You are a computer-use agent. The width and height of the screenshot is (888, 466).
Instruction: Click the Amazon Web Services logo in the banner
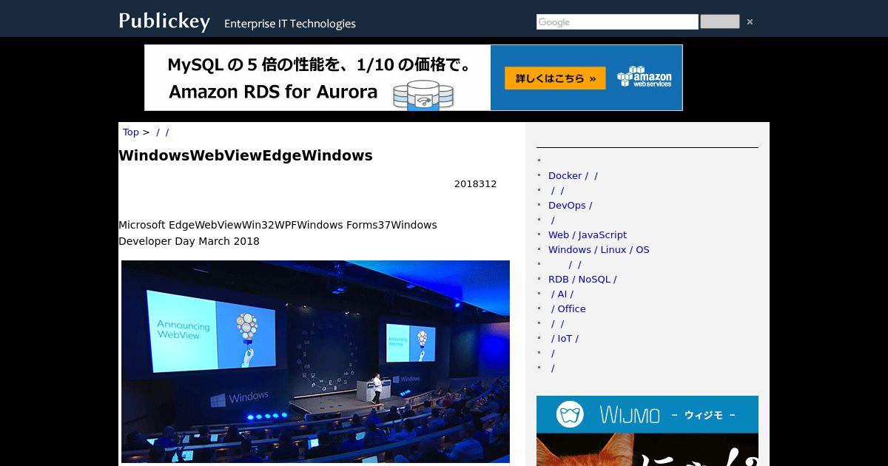[x=645, y=77]
